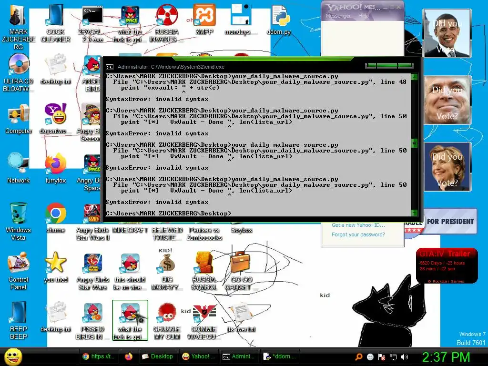Image resolution: width=488 pixels, height=366 pixels.
Task: Launch the chome Chrome shortcut
Action: (x=55, y=213)
